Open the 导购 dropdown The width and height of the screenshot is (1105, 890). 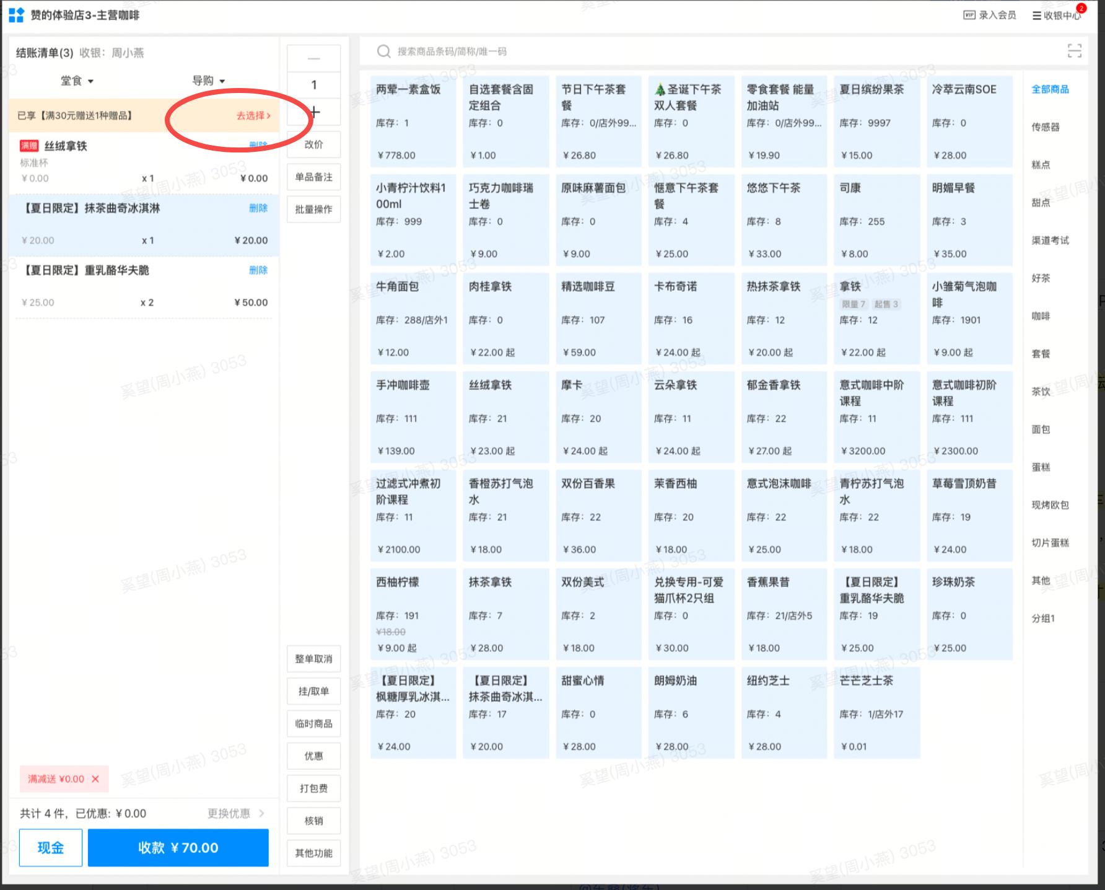point(209,81)
